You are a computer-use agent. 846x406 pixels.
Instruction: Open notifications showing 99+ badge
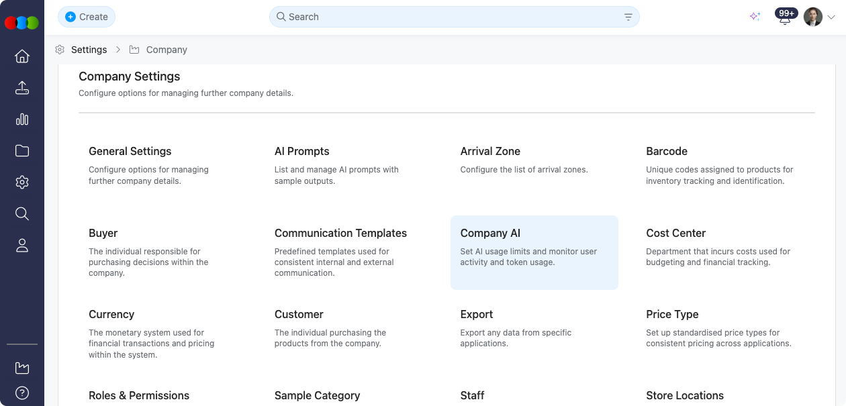tap(784, 17)
